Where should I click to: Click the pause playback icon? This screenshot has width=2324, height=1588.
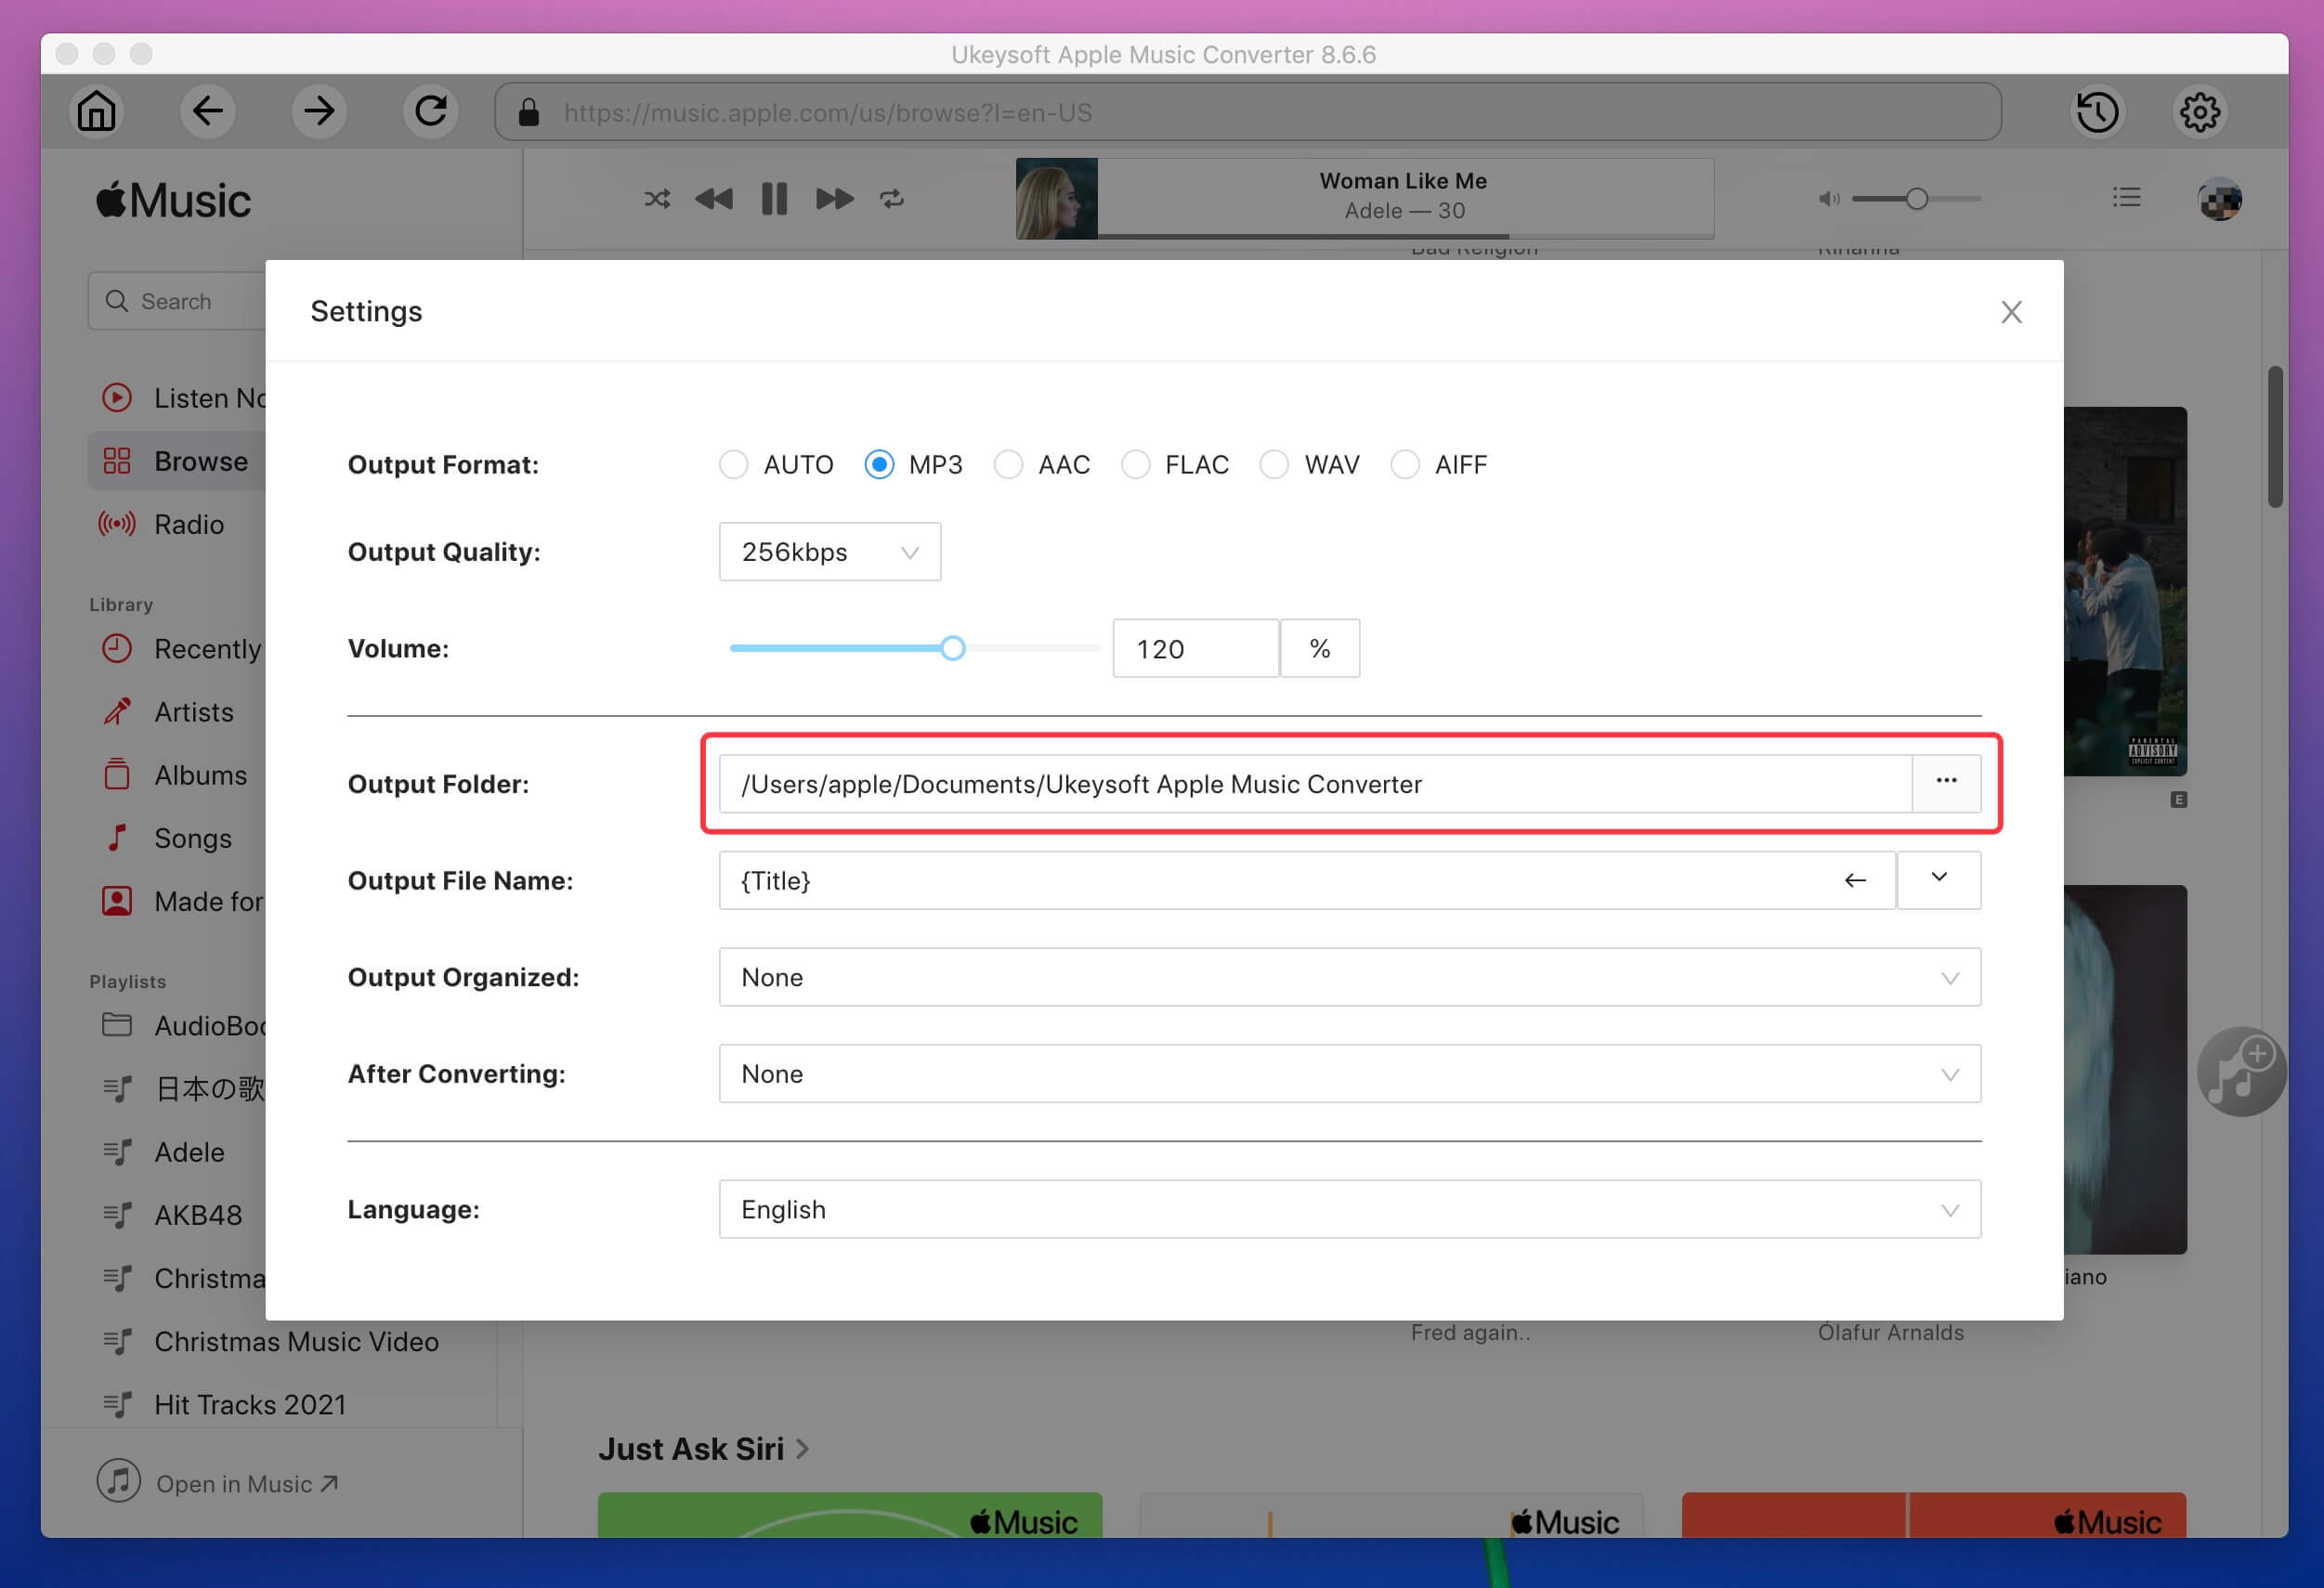click(x=774, y=196)
